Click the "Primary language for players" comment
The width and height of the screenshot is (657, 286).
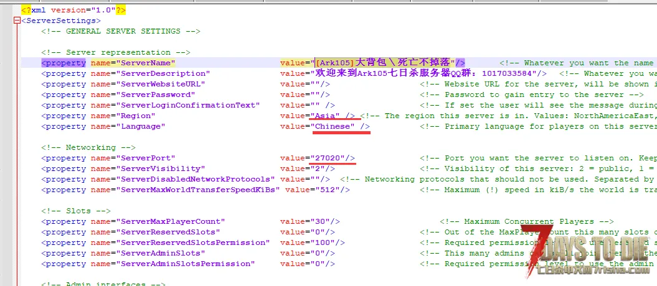539,126
